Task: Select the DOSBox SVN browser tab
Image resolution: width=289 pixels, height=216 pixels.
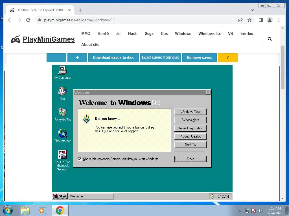Action: point(40,10)
